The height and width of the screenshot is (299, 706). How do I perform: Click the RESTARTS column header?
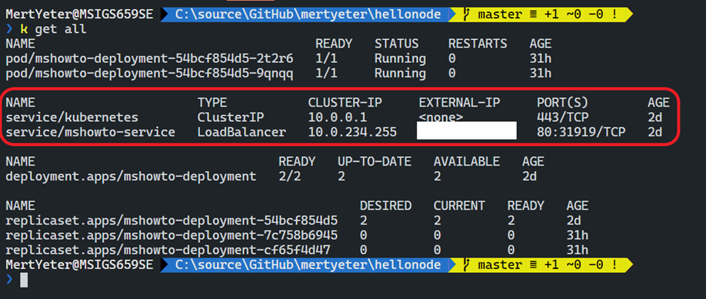(478, 44)
